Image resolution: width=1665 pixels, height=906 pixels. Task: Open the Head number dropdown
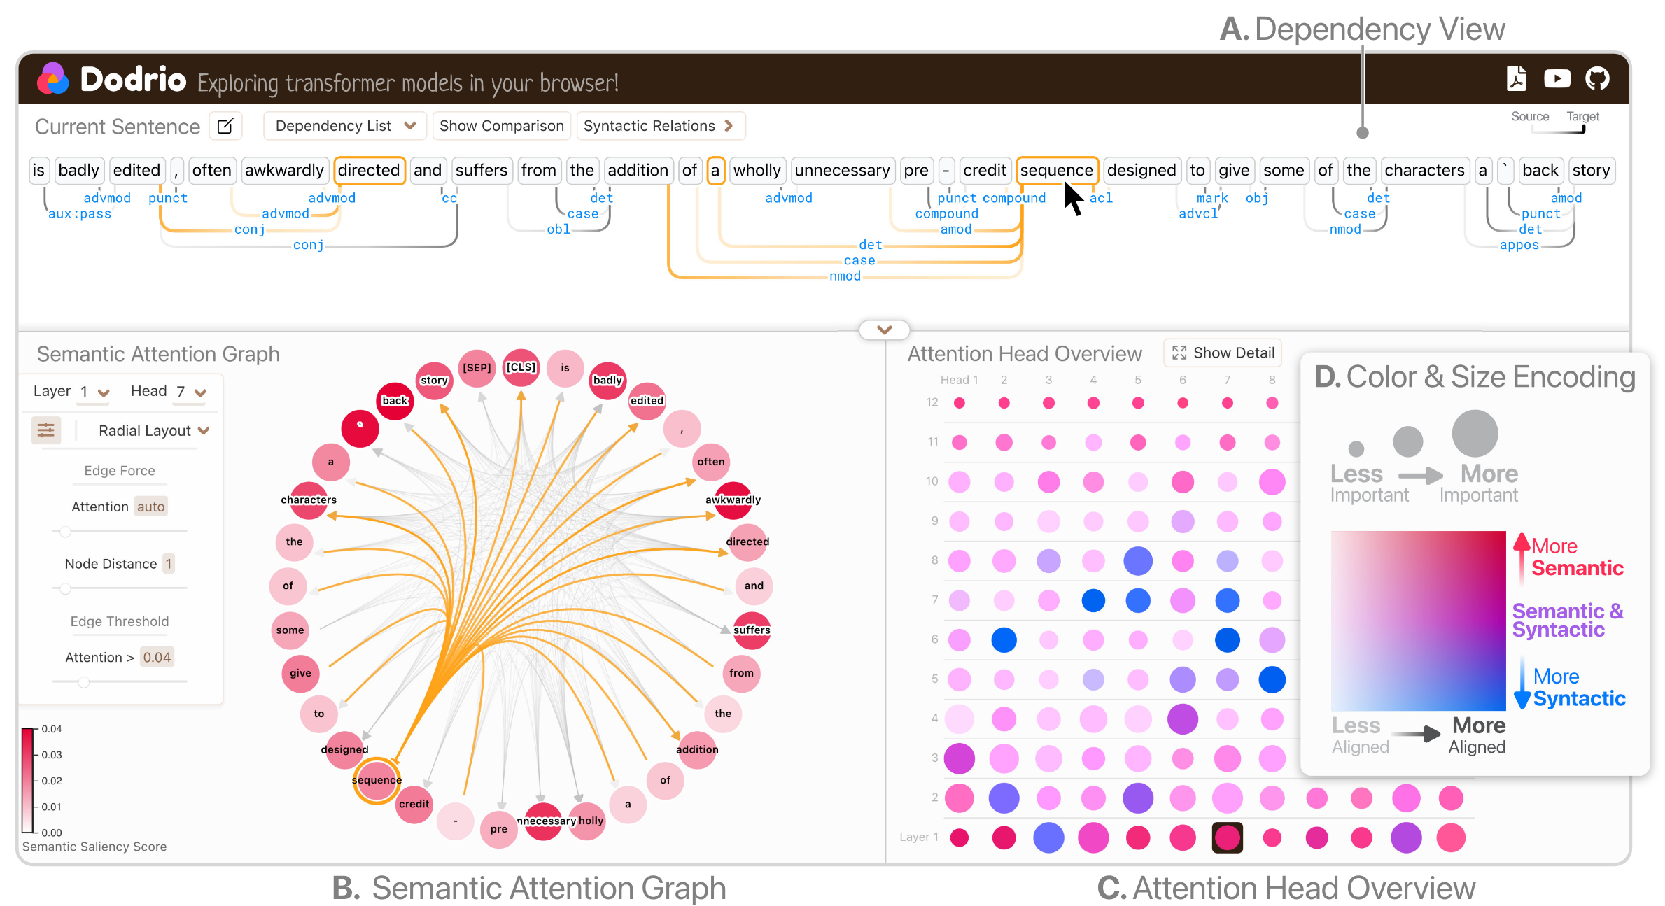point(190,392)
